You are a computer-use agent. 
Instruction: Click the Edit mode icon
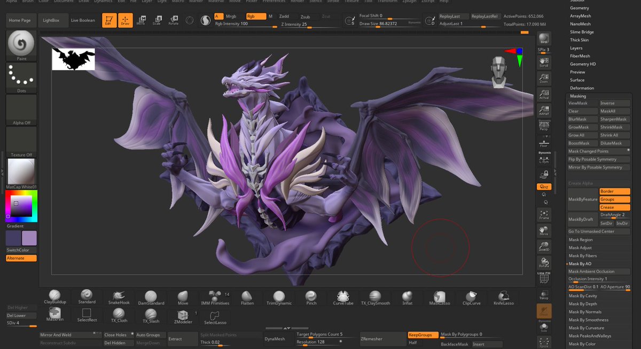point(109,20)
